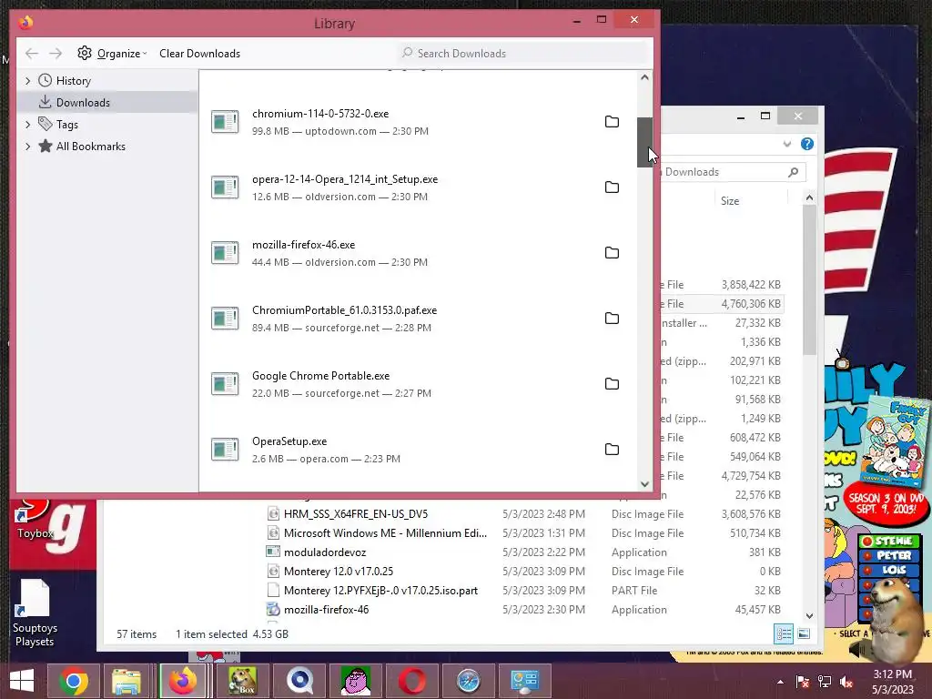
Task: Select Microsoft Windows ME disc image file
Action: [x=385, y=533]
